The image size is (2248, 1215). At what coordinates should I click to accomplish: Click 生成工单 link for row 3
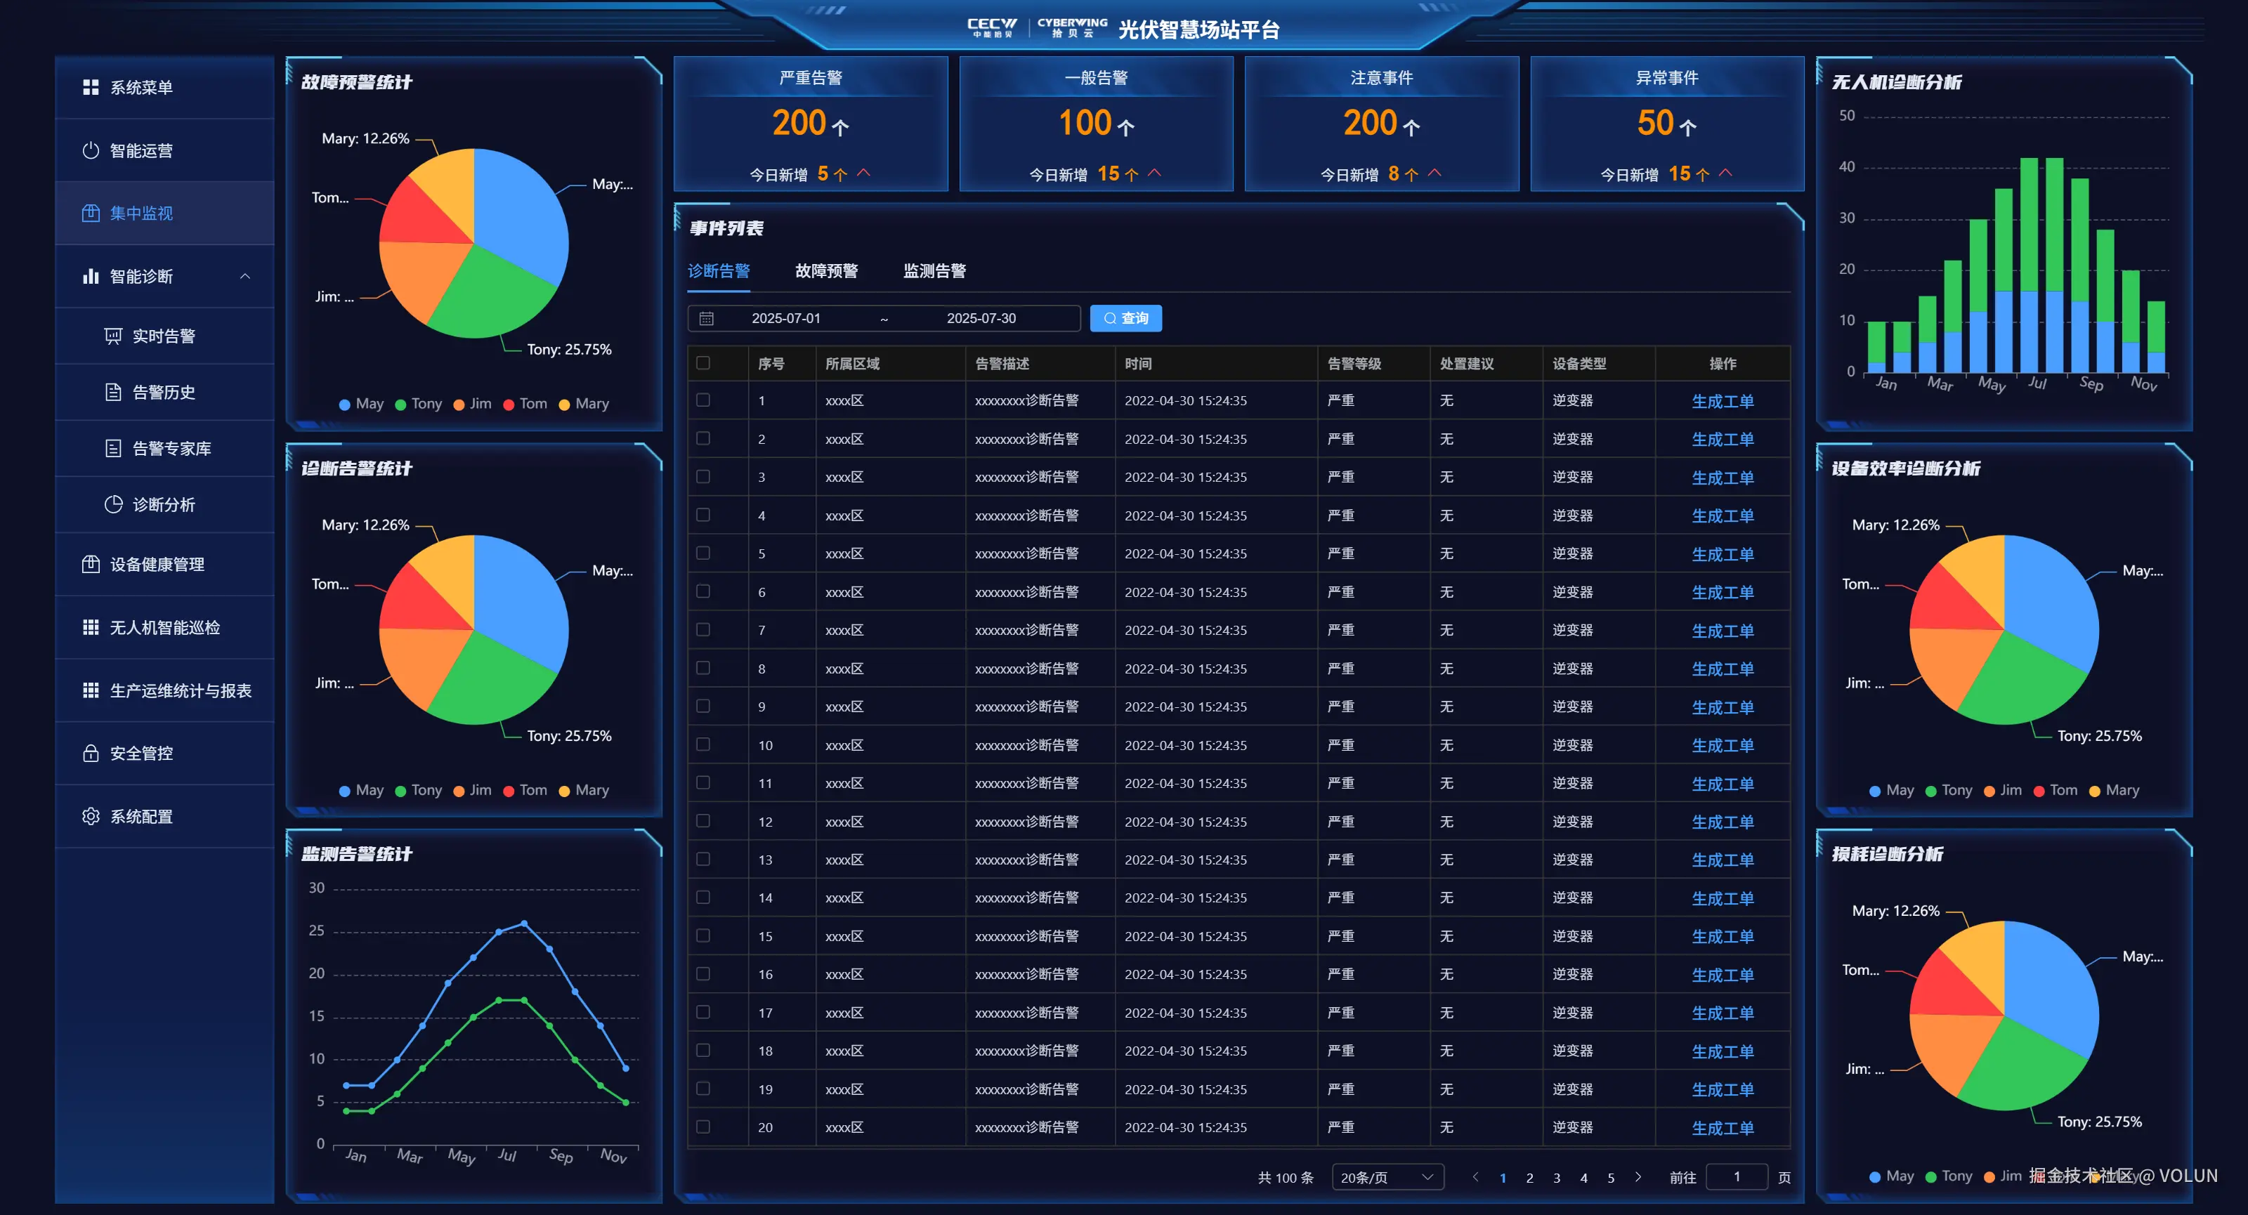(1722, 477)
